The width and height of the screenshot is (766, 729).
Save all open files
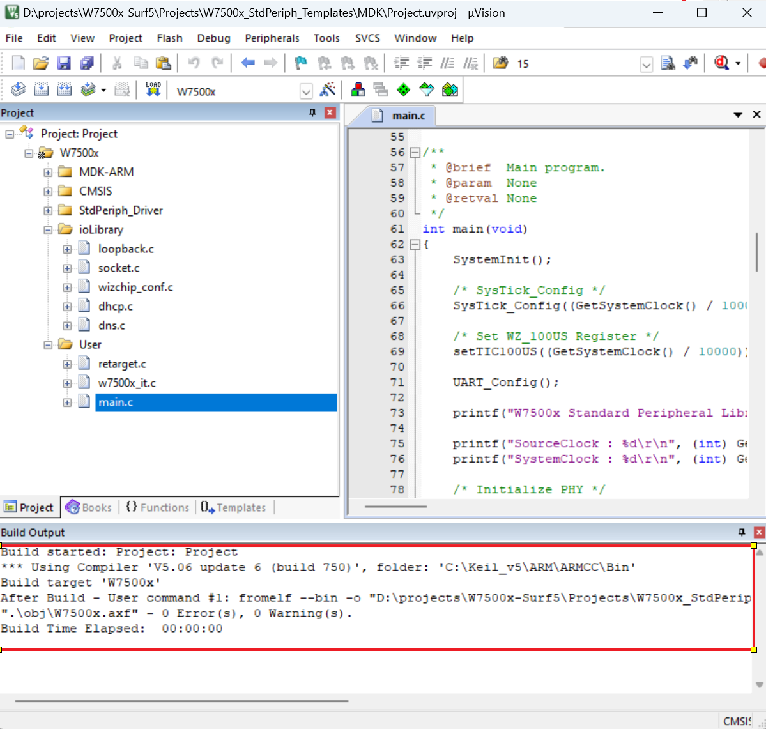(88, 63)
